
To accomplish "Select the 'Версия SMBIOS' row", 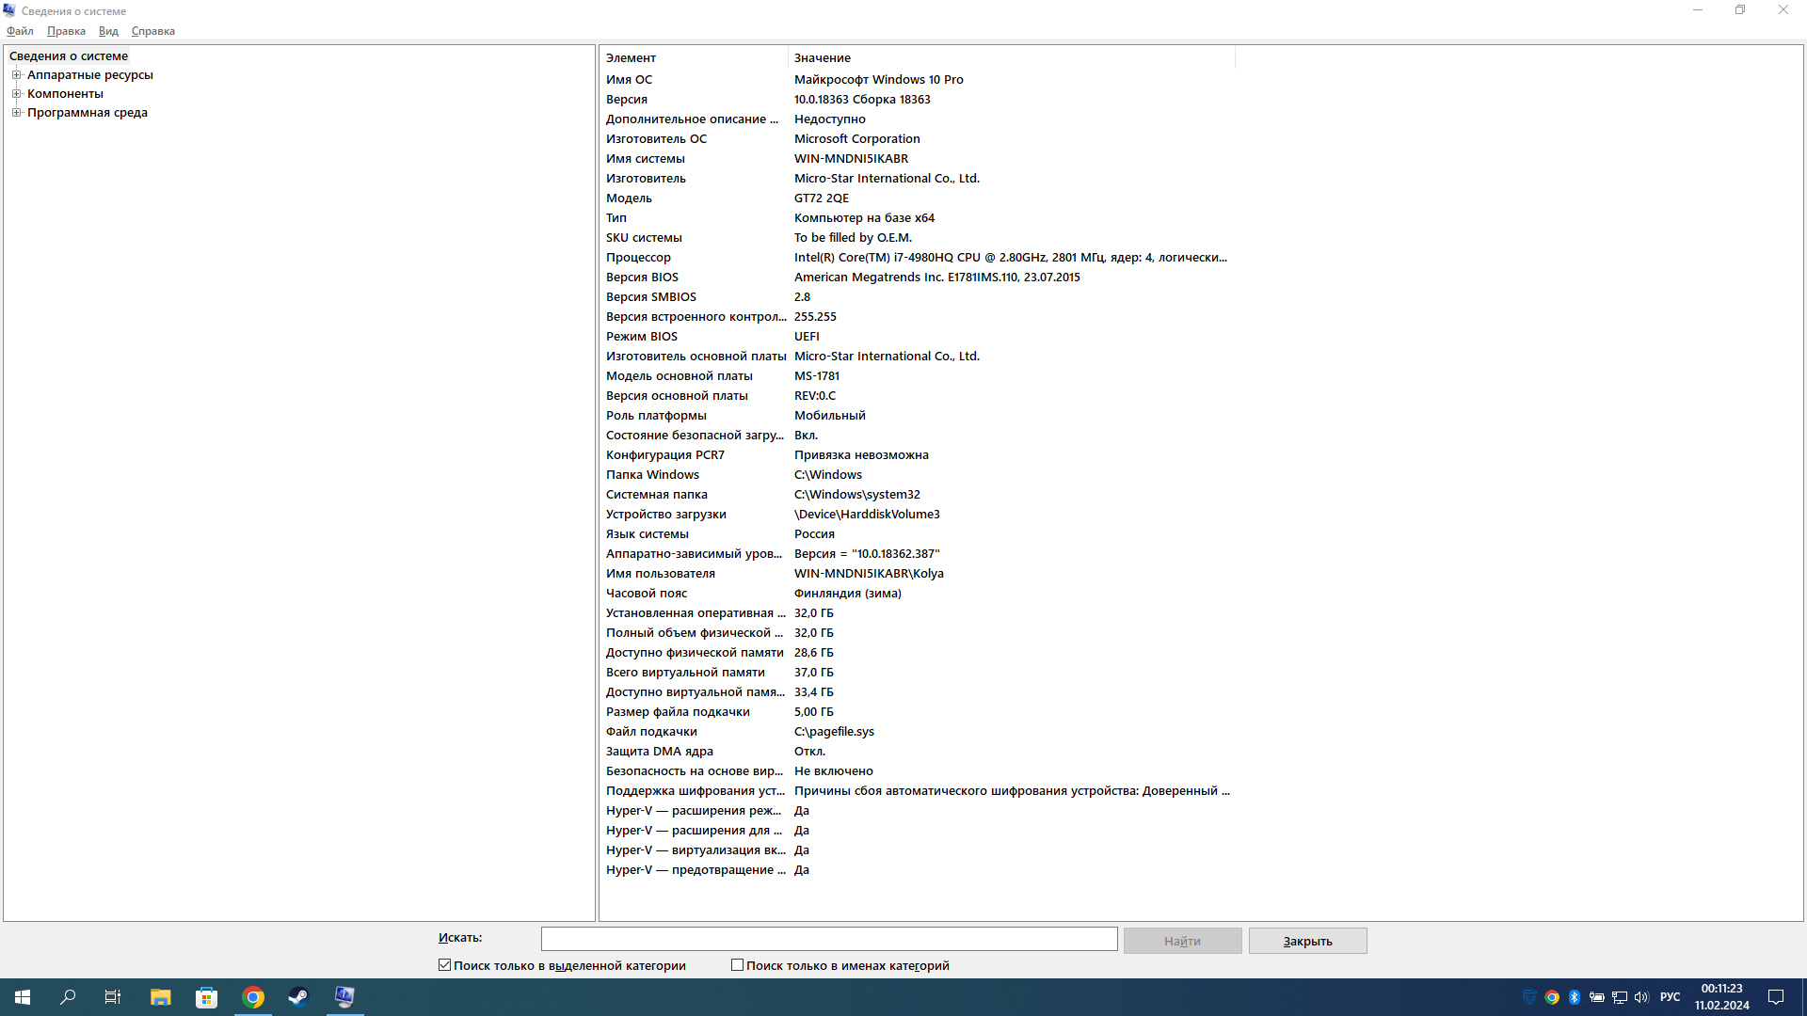I will 918,297.
